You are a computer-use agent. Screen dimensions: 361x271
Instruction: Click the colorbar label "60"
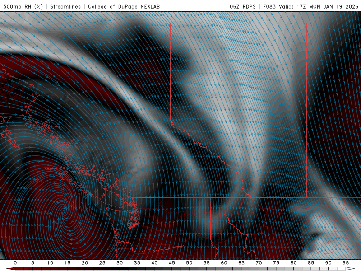[224, 263]
